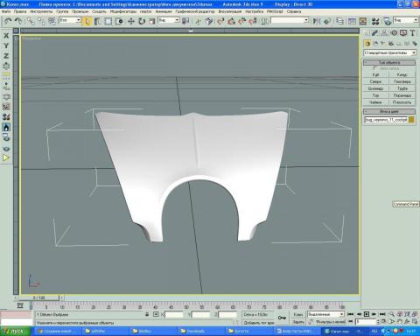Open the render type dropdown
This screenshot has height=336, width=420.
click(x=405, y=20)
